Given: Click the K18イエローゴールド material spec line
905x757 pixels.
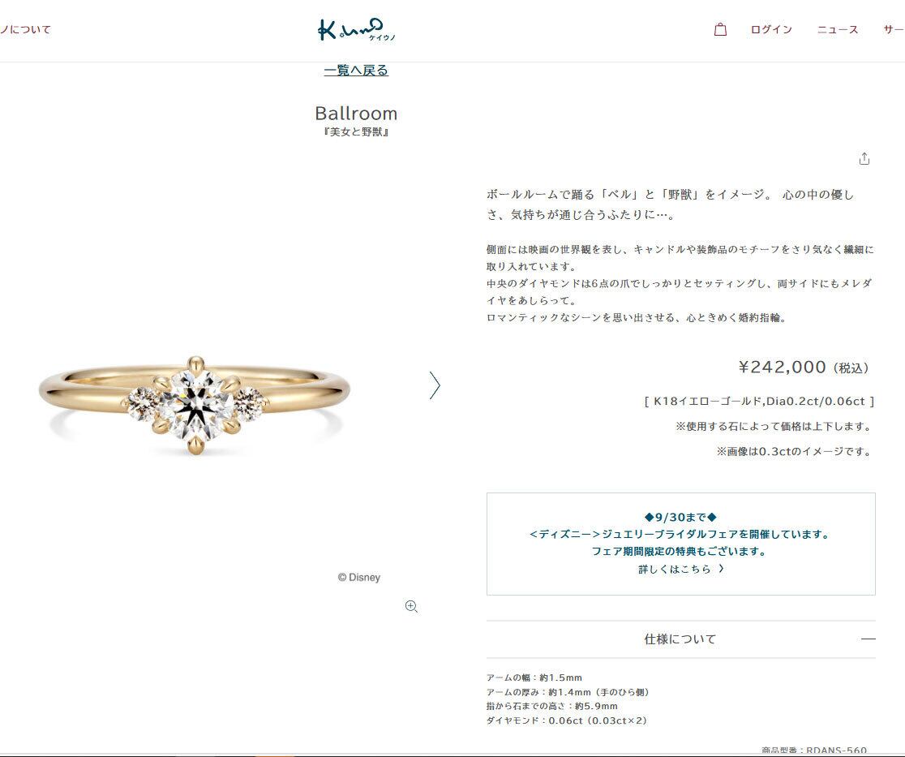Looking at the screenshot, I should pos(759,401).
